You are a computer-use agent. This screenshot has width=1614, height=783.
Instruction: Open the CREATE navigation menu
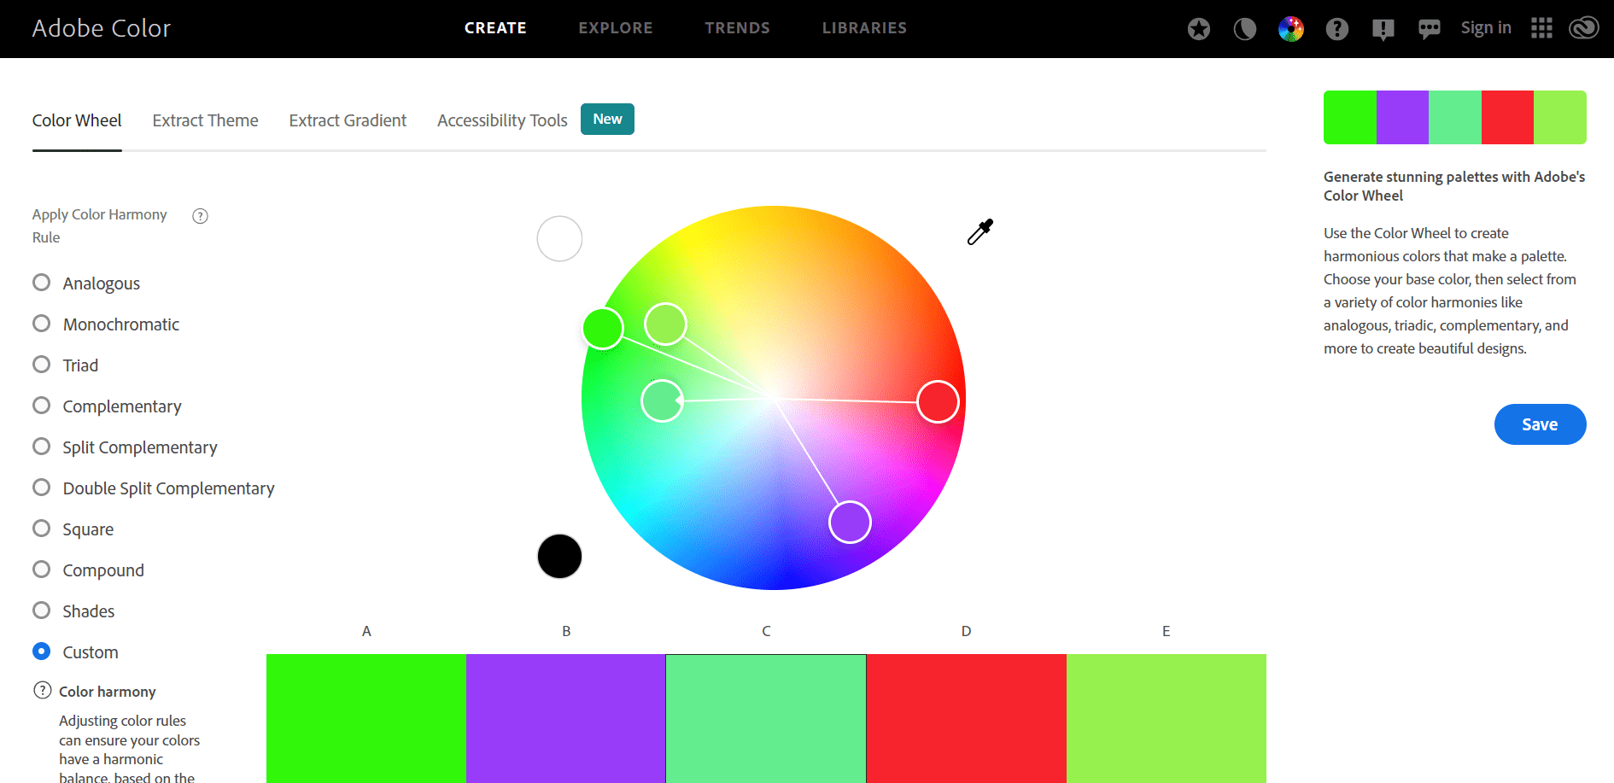point(495,28)
